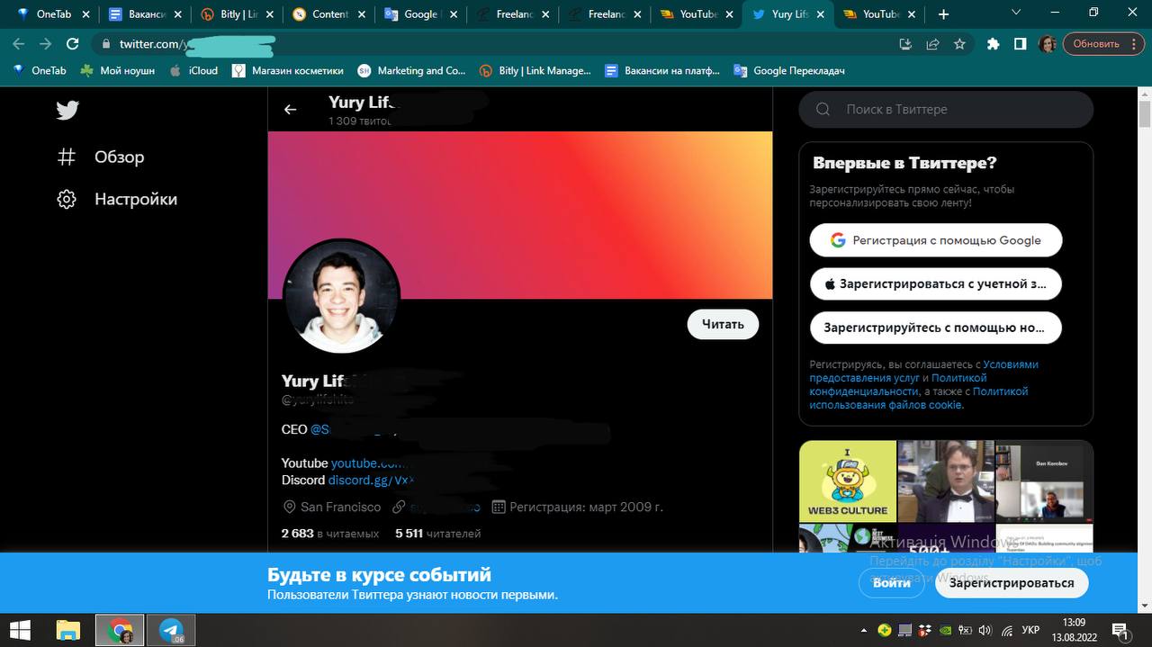Click Apple account sign-up button

tap(936, 283)
